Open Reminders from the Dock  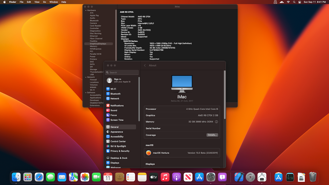coord(131,177)
